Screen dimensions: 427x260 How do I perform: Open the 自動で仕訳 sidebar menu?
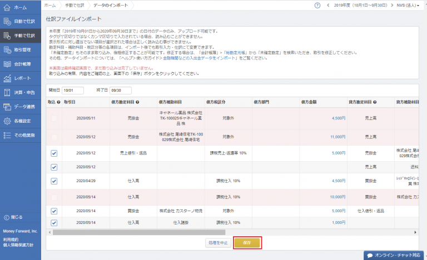[x=21, y=21]
